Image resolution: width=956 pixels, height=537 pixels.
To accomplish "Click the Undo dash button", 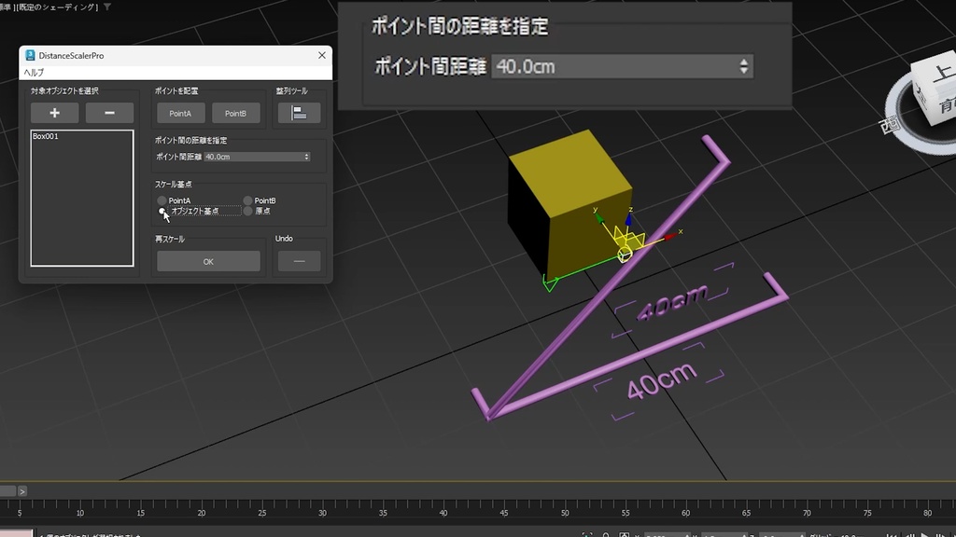I will tap(299, 261).
